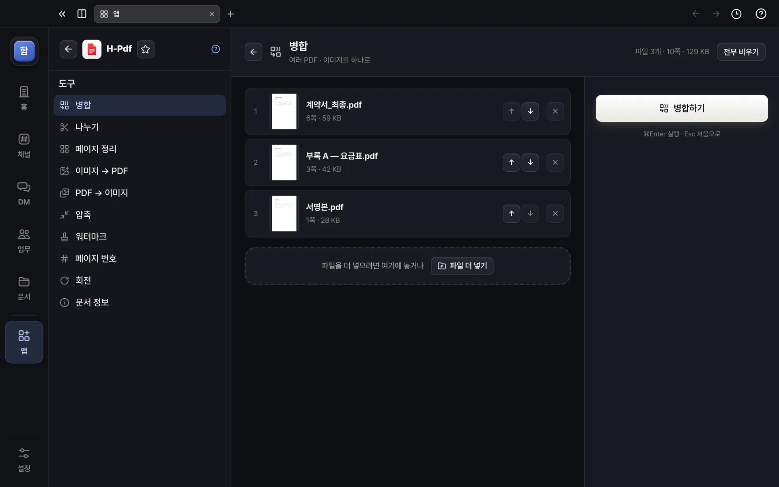Screen dimensions: 779x487
Task: Select the 압축 tool
Action: click(139, 215)
